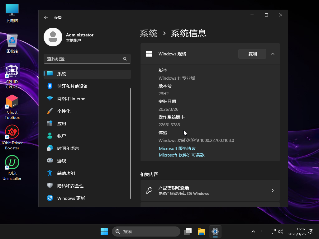Open Bluetooth and other devices settings

point(72,86)
